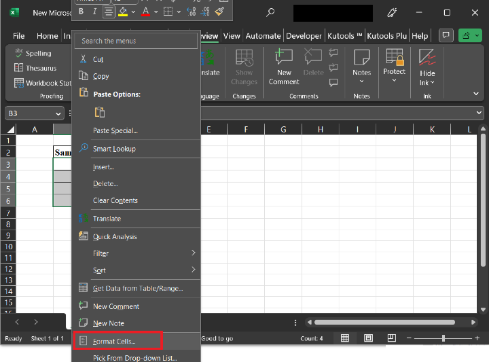Switch to the Home tab
This screenshot has height=362, width=489.
[x=47, y=36]
